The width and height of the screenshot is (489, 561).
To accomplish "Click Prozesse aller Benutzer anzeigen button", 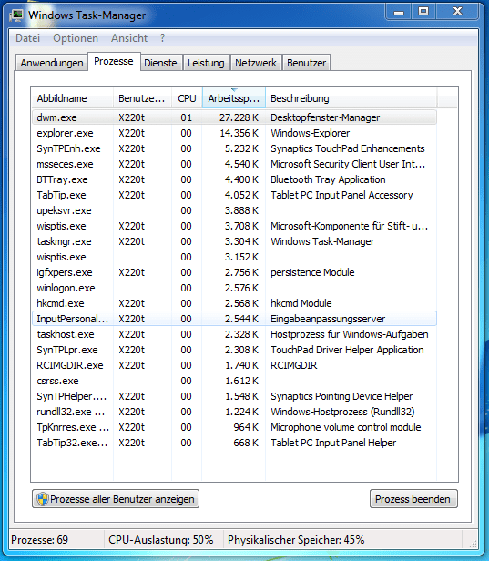I will tap(116, 499).
